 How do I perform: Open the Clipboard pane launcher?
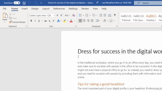26,26
